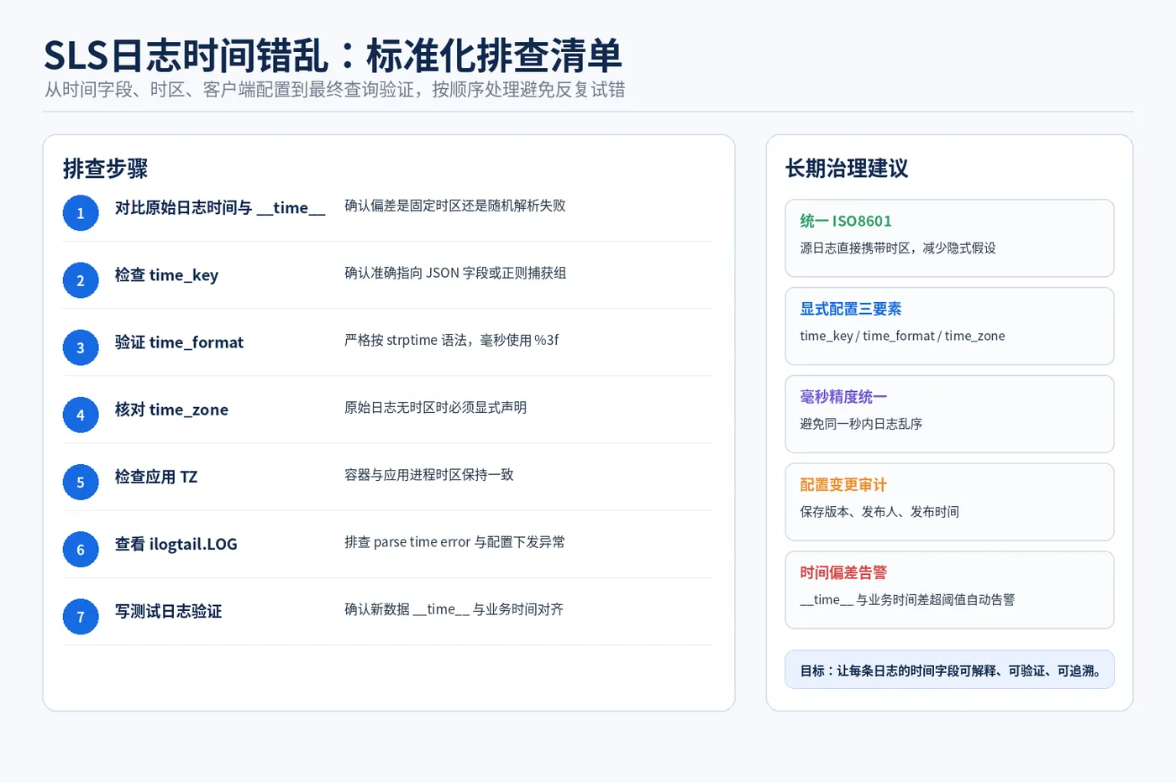Image resolution: width=1176 pixels, height=783 pixels.
Task: Click the blue '显式配置三要素' card title
Action: click(850, 309)
